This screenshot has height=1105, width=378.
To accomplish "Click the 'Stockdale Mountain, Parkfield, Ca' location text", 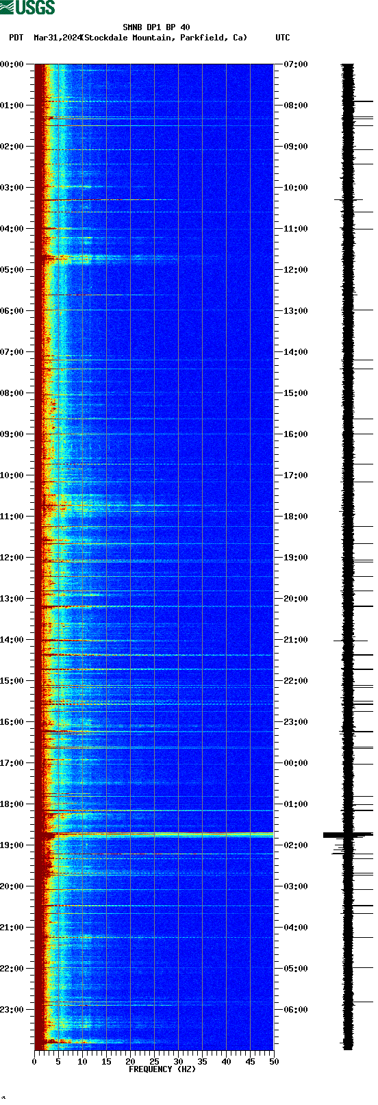I will 164,38.
